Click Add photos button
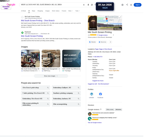The width and height of the screenshot is (145, 137). [118, 109]
